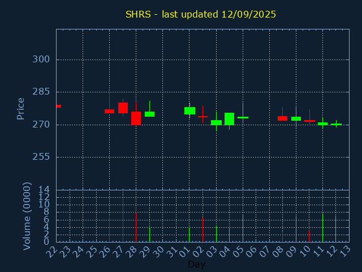Click the 255 price axis label

point(41,157)
